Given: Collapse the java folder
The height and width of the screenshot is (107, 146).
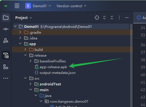Looking at the screenshot, I should (x=36, y=95).
